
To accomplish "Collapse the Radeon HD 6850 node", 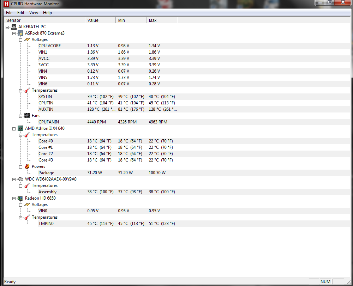I will [14, 199].
